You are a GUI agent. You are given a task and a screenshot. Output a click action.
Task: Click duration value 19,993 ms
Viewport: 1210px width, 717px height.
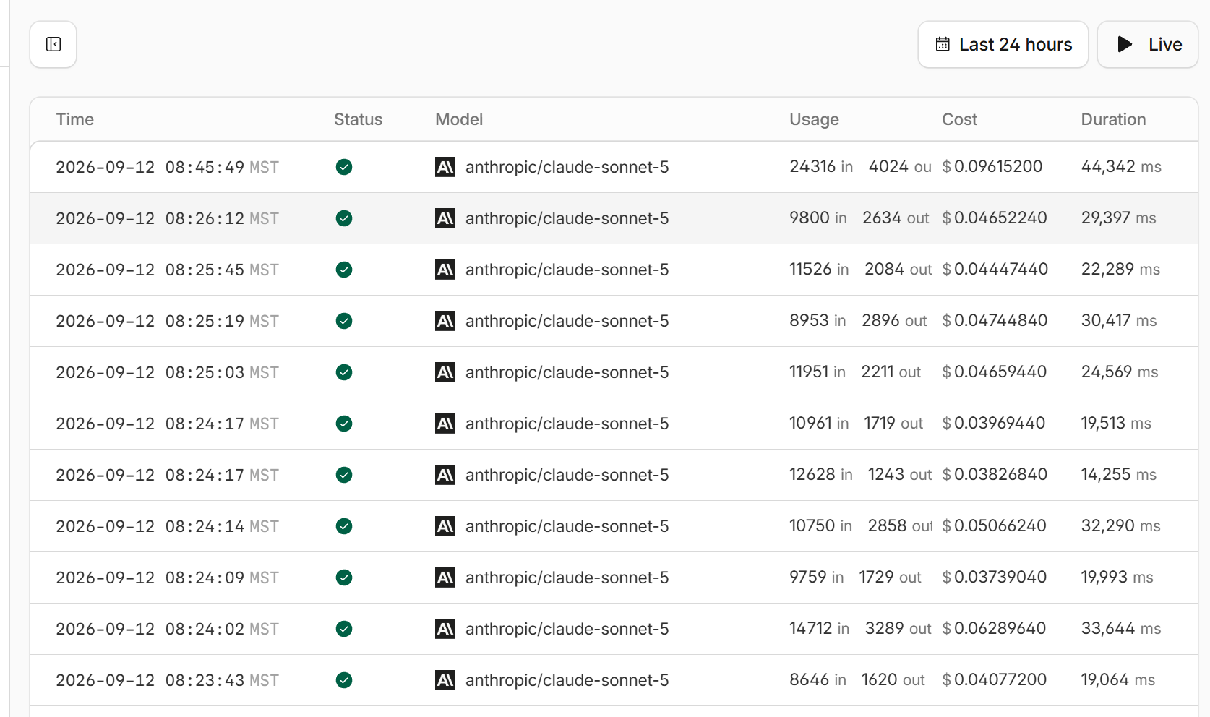click(1117, 577)
